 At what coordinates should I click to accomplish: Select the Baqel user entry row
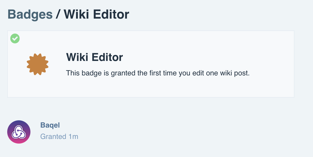[x=43, y=132]
